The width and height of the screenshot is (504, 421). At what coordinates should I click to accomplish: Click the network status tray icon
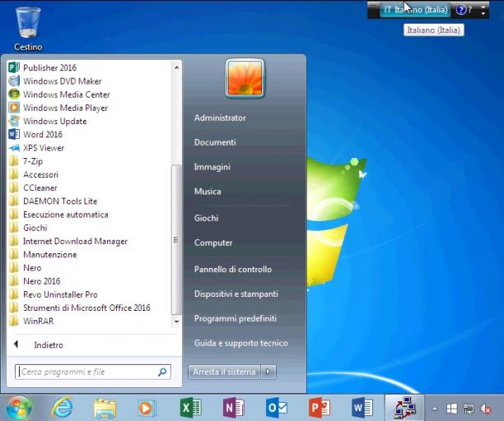pyautogui.click(x=469, y=409)
